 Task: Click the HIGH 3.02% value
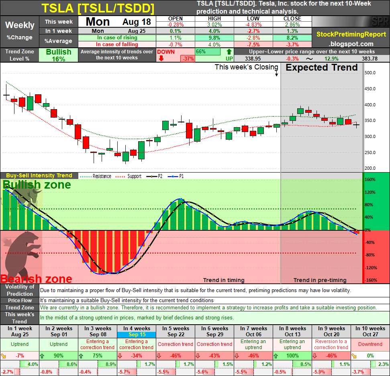(214, 24)
